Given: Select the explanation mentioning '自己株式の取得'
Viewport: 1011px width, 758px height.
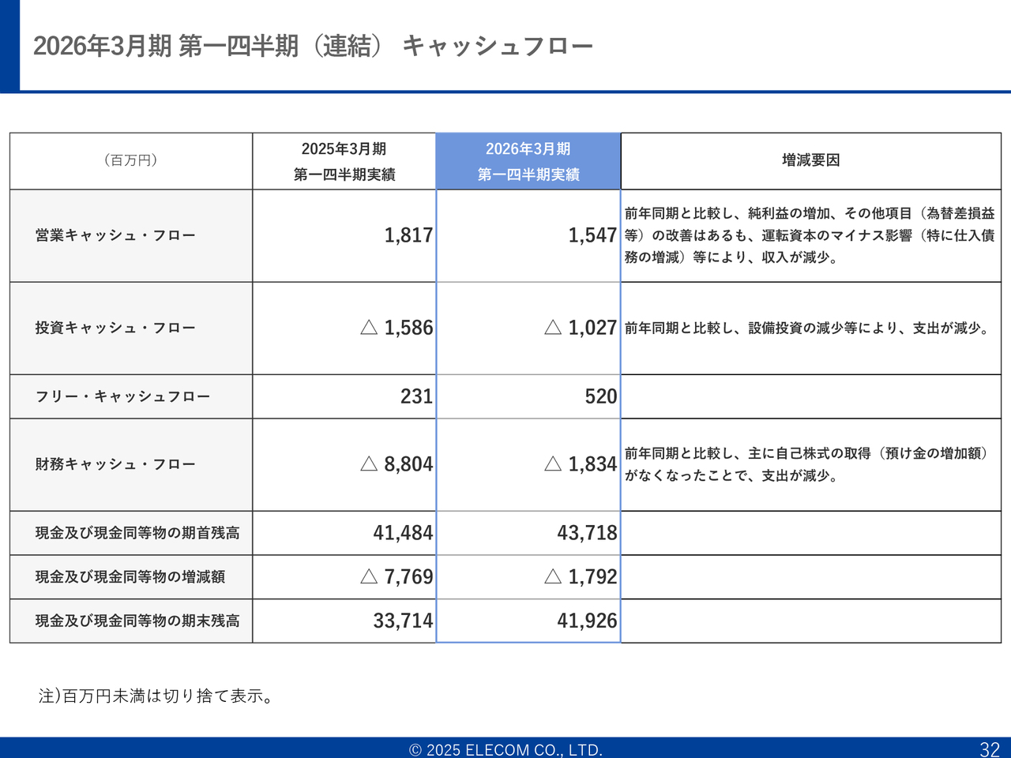Looking at the screenshot, I should coord(807,464).
